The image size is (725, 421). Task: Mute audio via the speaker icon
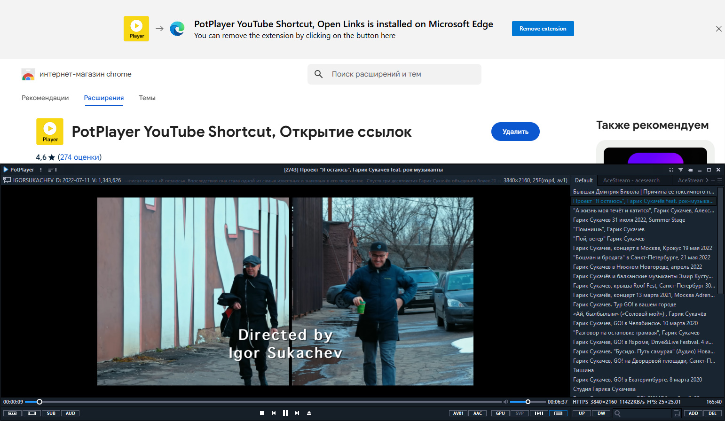click(505, 402)
